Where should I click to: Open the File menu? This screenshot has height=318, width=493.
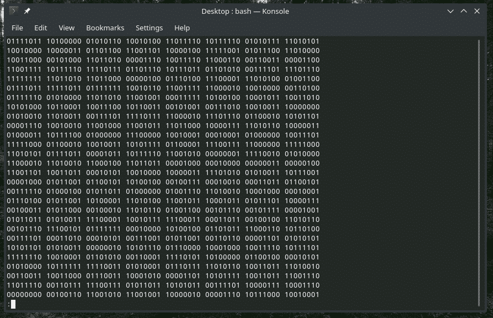pos(17,28)
